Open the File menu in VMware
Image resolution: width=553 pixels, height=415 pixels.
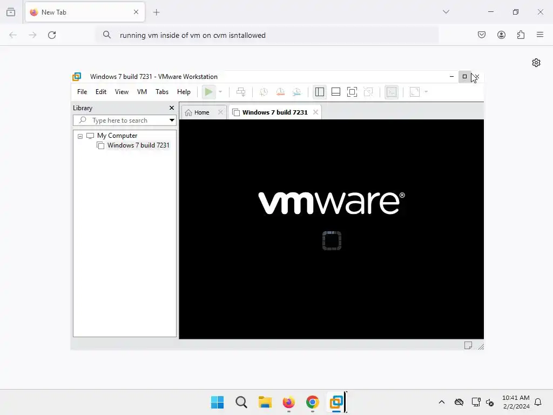82,92
